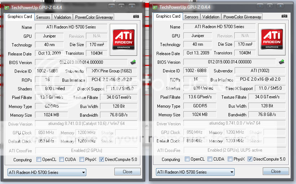
Task: Select Graphics Card tab in right window
Action: pyautogui.click(x=168, y=16)
